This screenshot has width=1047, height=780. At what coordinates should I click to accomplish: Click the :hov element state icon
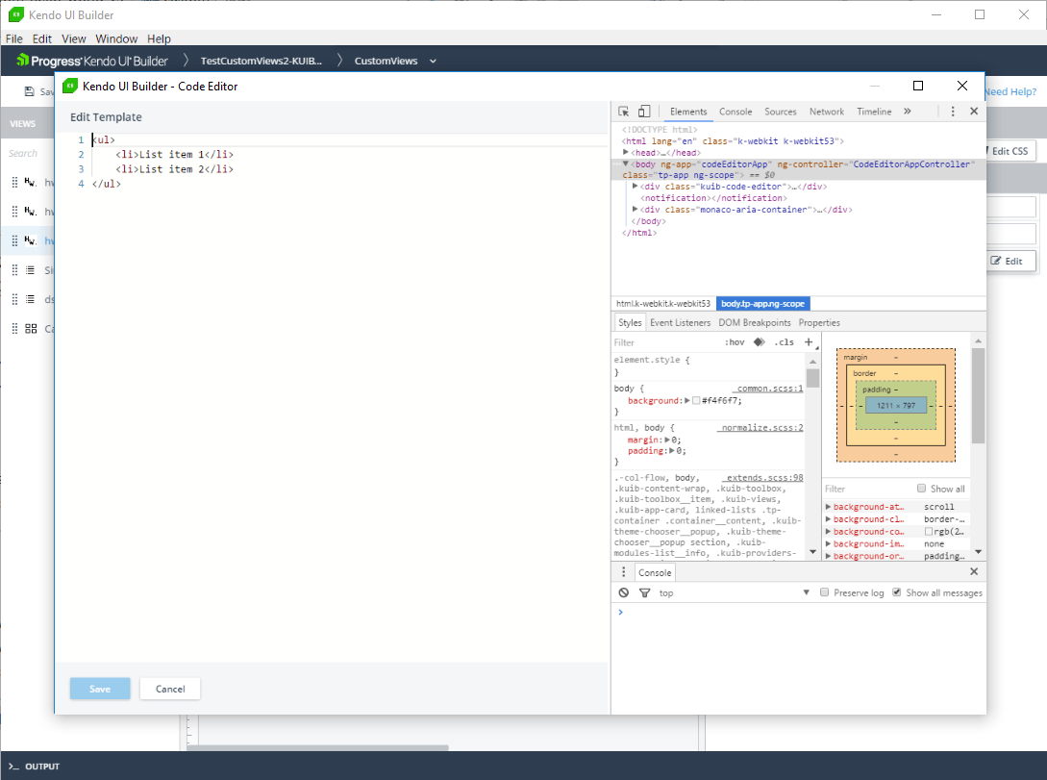coord(735,341)
